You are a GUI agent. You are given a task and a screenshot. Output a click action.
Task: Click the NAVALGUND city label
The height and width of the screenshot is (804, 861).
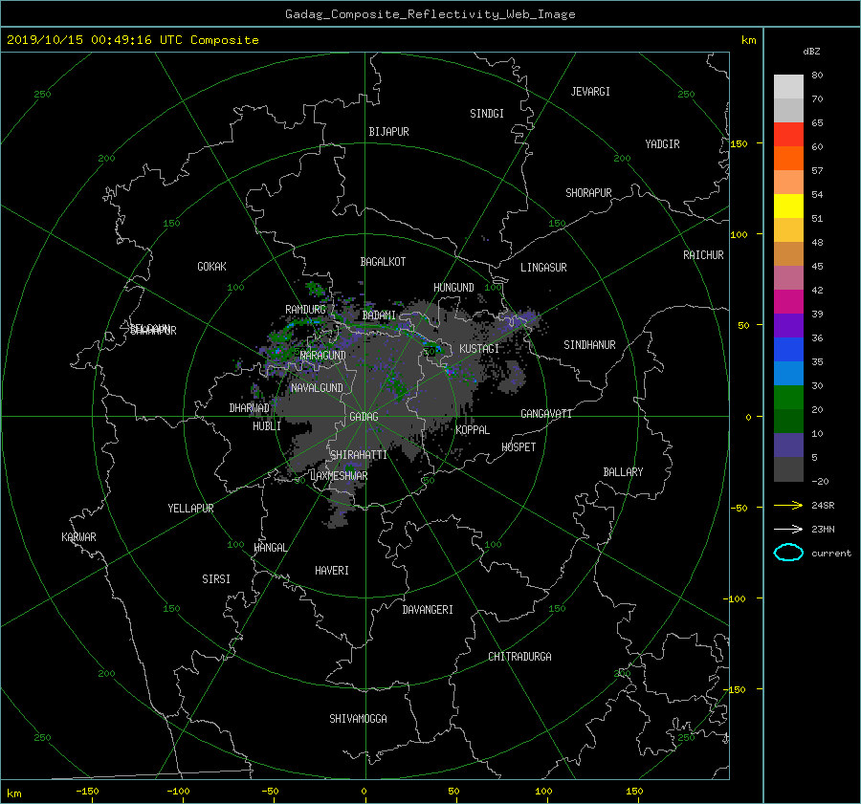317,388
